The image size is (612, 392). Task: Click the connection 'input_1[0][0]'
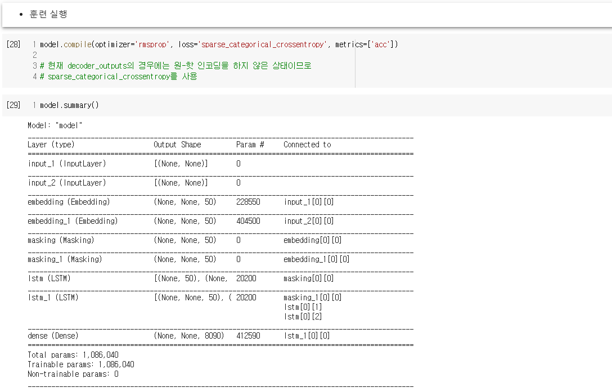[309, 202]
